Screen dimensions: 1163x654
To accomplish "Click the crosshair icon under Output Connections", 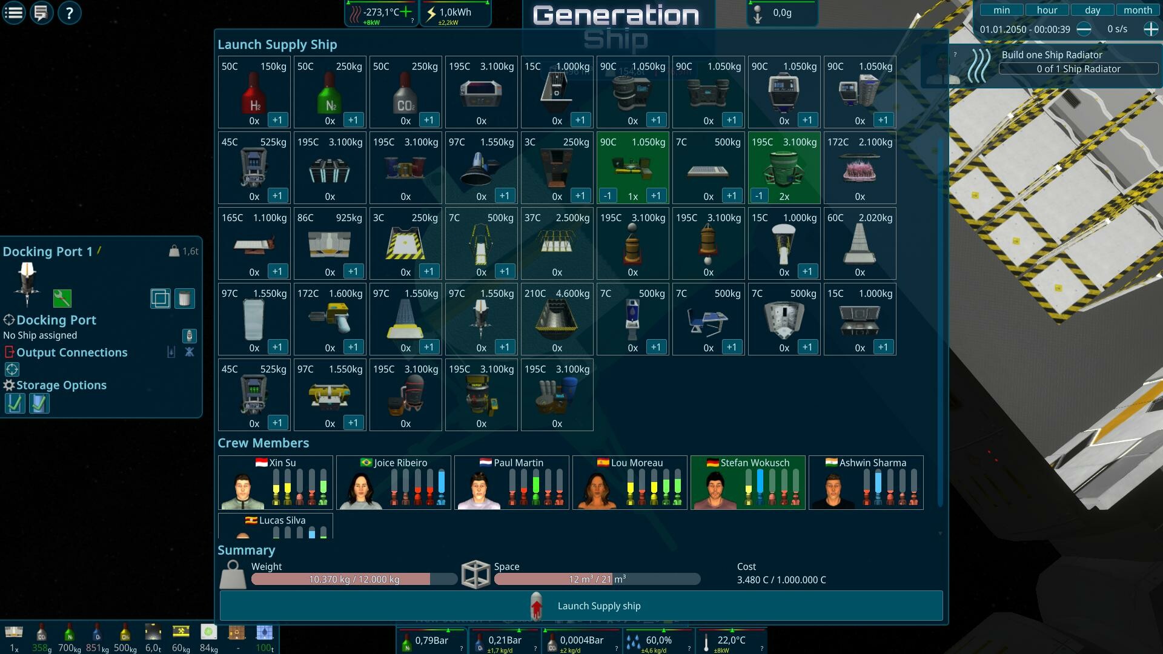I will 13,369.
